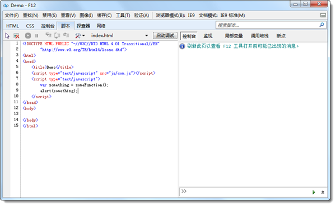The image size is (336, 206).
Task: Open the 验证(A) menu
Action: click(142, 16)
